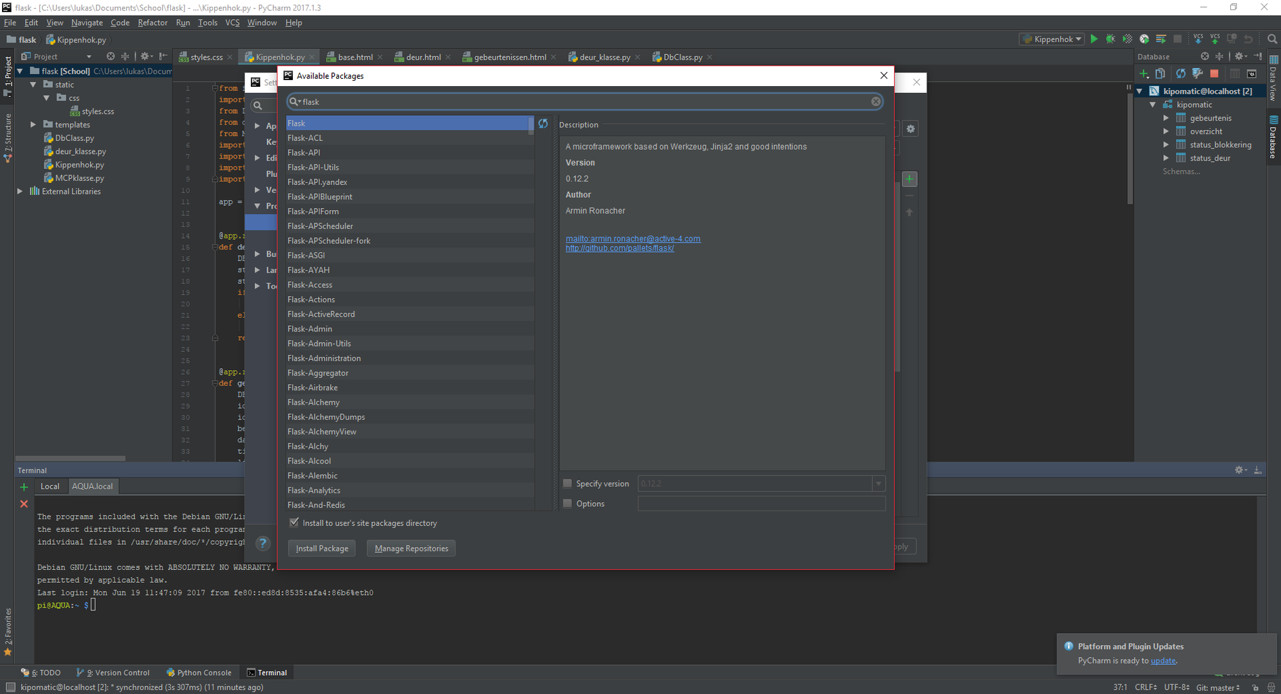Enable the Specify version checkbox
This screenshot has width=1281, height=694.
[568, 483]
